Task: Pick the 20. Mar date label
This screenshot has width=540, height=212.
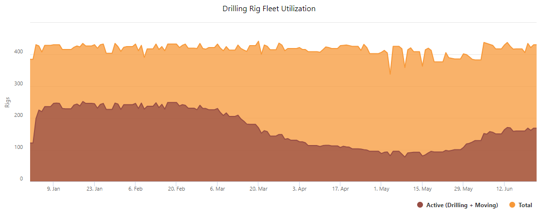Action: click(x=258, y=189)
